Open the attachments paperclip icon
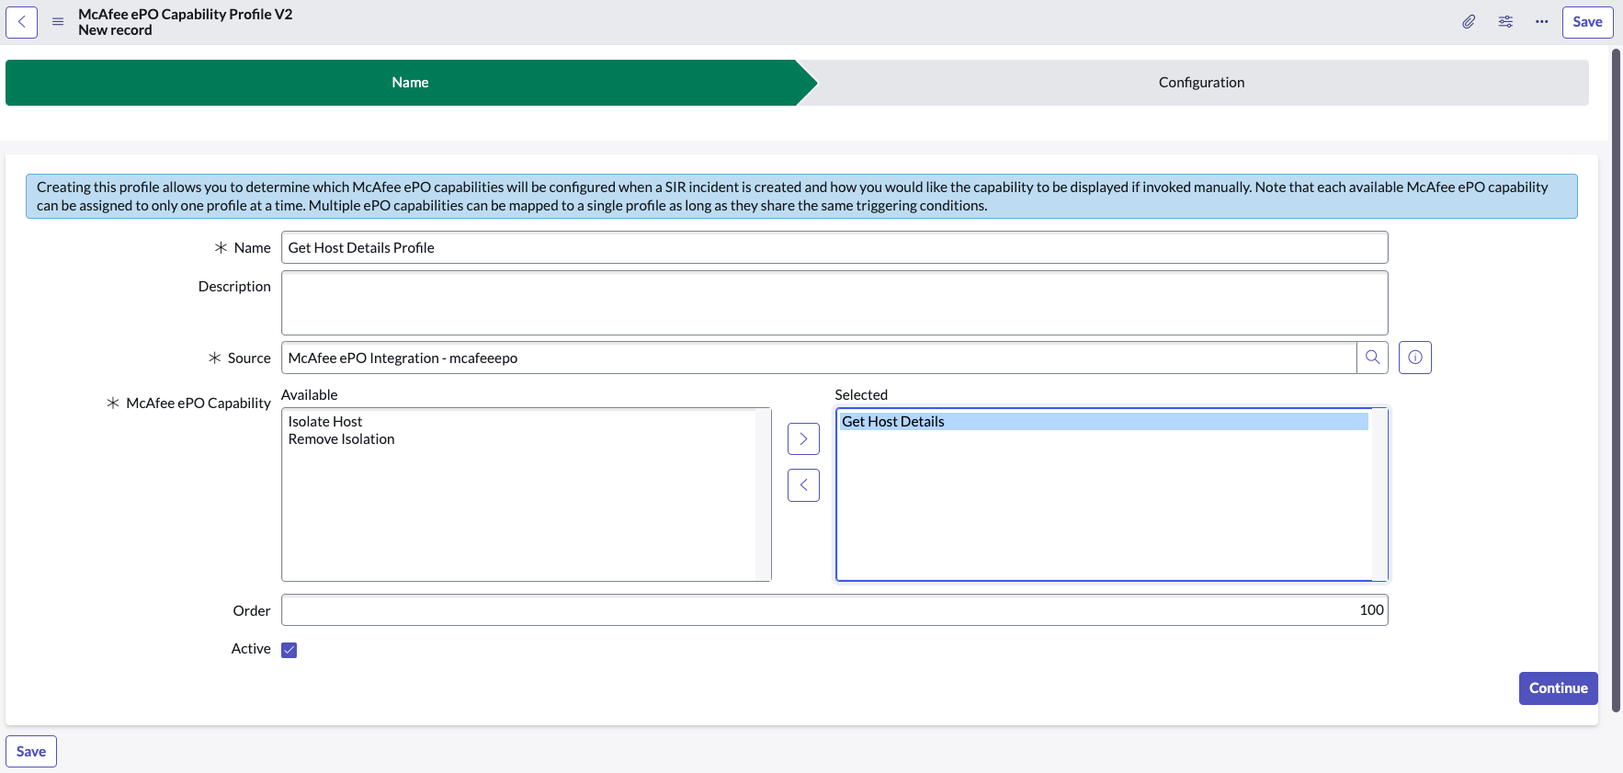 pyautogui.click(x=1469, y=22)
